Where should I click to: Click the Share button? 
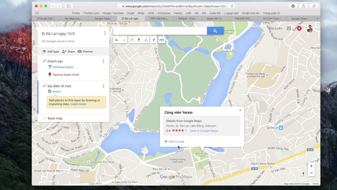pos(68,51)
